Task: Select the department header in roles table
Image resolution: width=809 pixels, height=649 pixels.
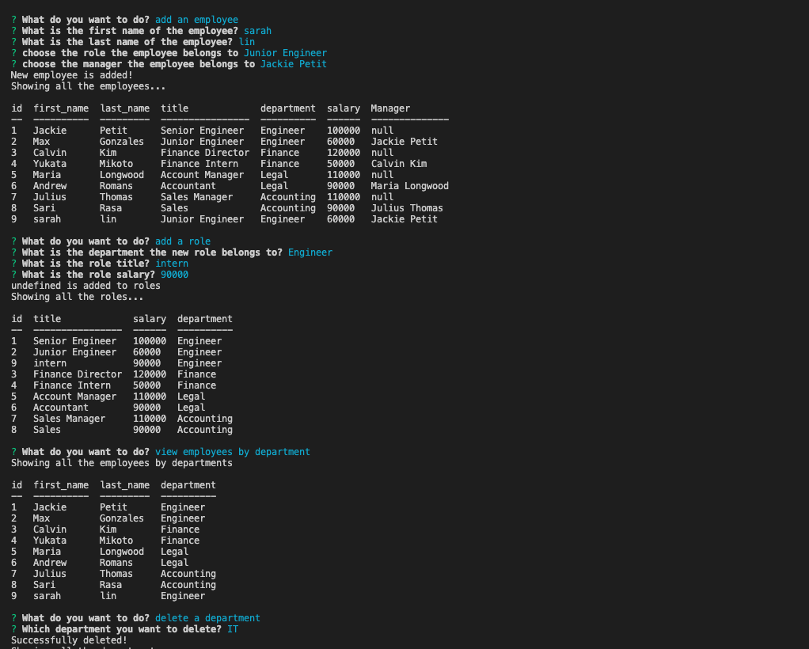Action: [x=203, y=318]
